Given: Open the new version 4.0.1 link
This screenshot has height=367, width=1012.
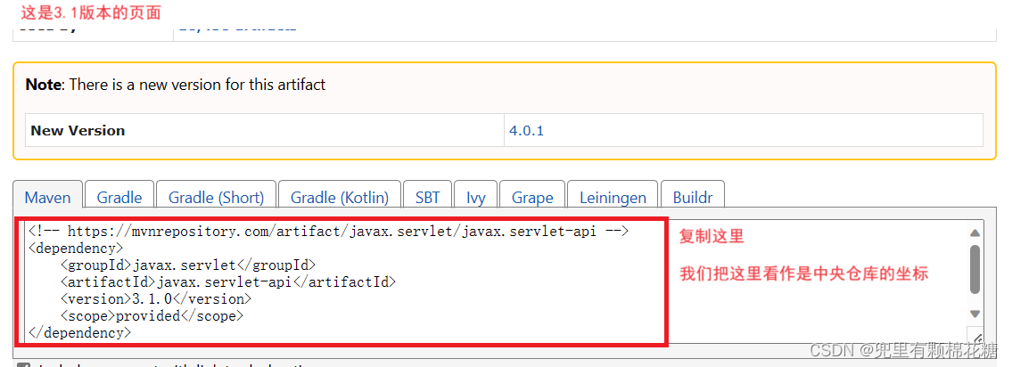Looking at the screenshot, I should point(527,130).
